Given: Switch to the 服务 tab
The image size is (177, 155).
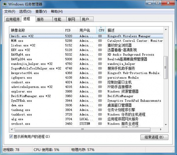Looking at the screenshot, I should click(44, 19).
